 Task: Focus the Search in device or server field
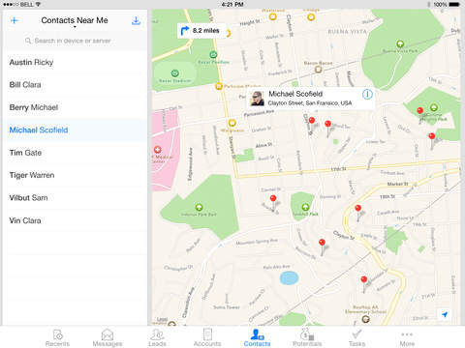point(75,41)
